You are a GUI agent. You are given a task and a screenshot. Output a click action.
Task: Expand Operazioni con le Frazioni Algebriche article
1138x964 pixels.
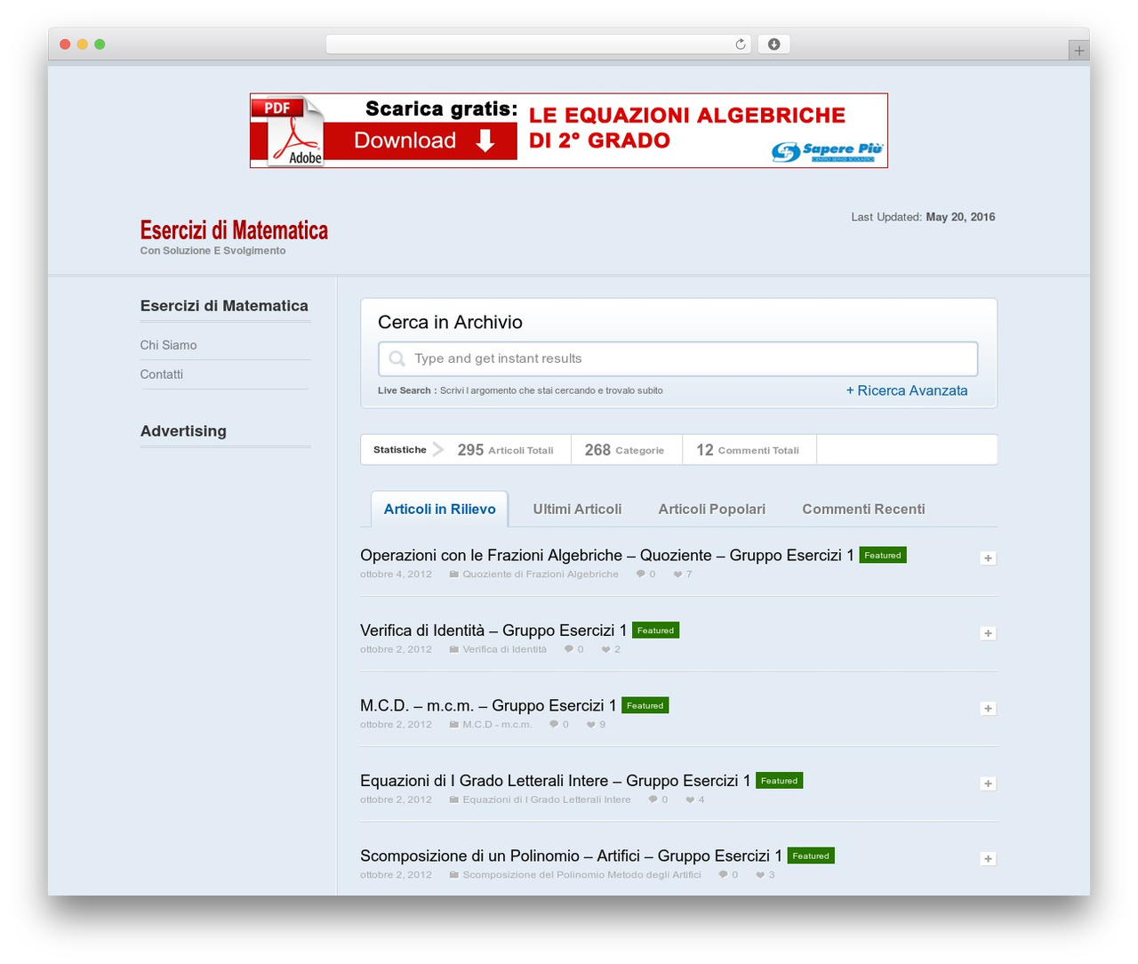[988, 558]
